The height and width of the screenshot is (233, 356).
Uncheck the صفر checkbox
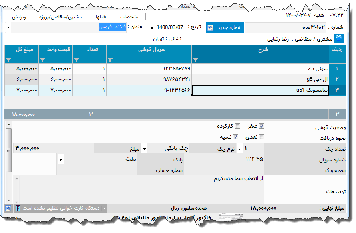point(262,125)
